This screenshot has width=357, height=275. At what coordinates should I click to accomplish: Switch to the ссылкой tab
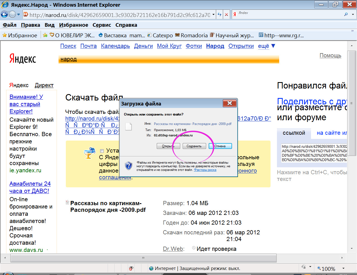click(294, 133)
